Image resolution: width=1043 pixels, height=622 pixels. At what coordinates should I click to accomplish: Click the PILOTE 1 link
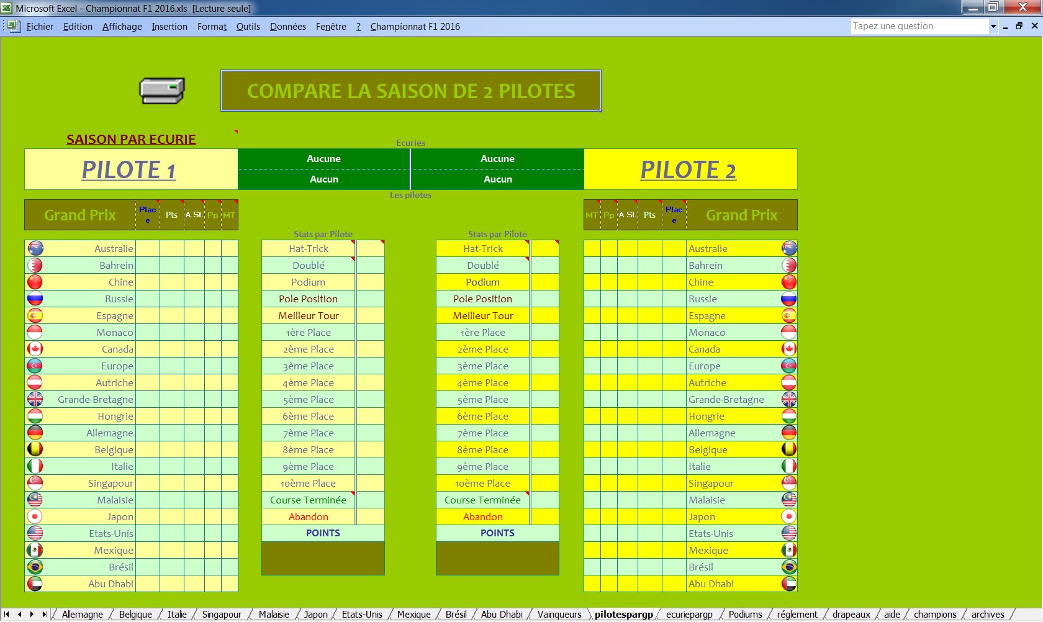coord(129,169)
